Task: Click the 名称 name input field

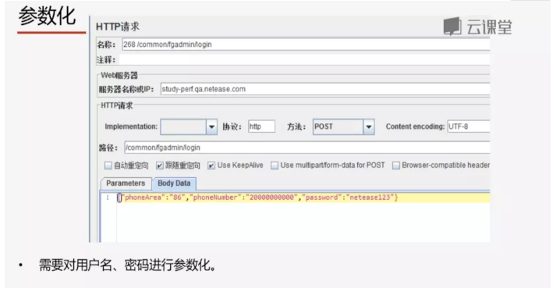Action: (306, 44)
